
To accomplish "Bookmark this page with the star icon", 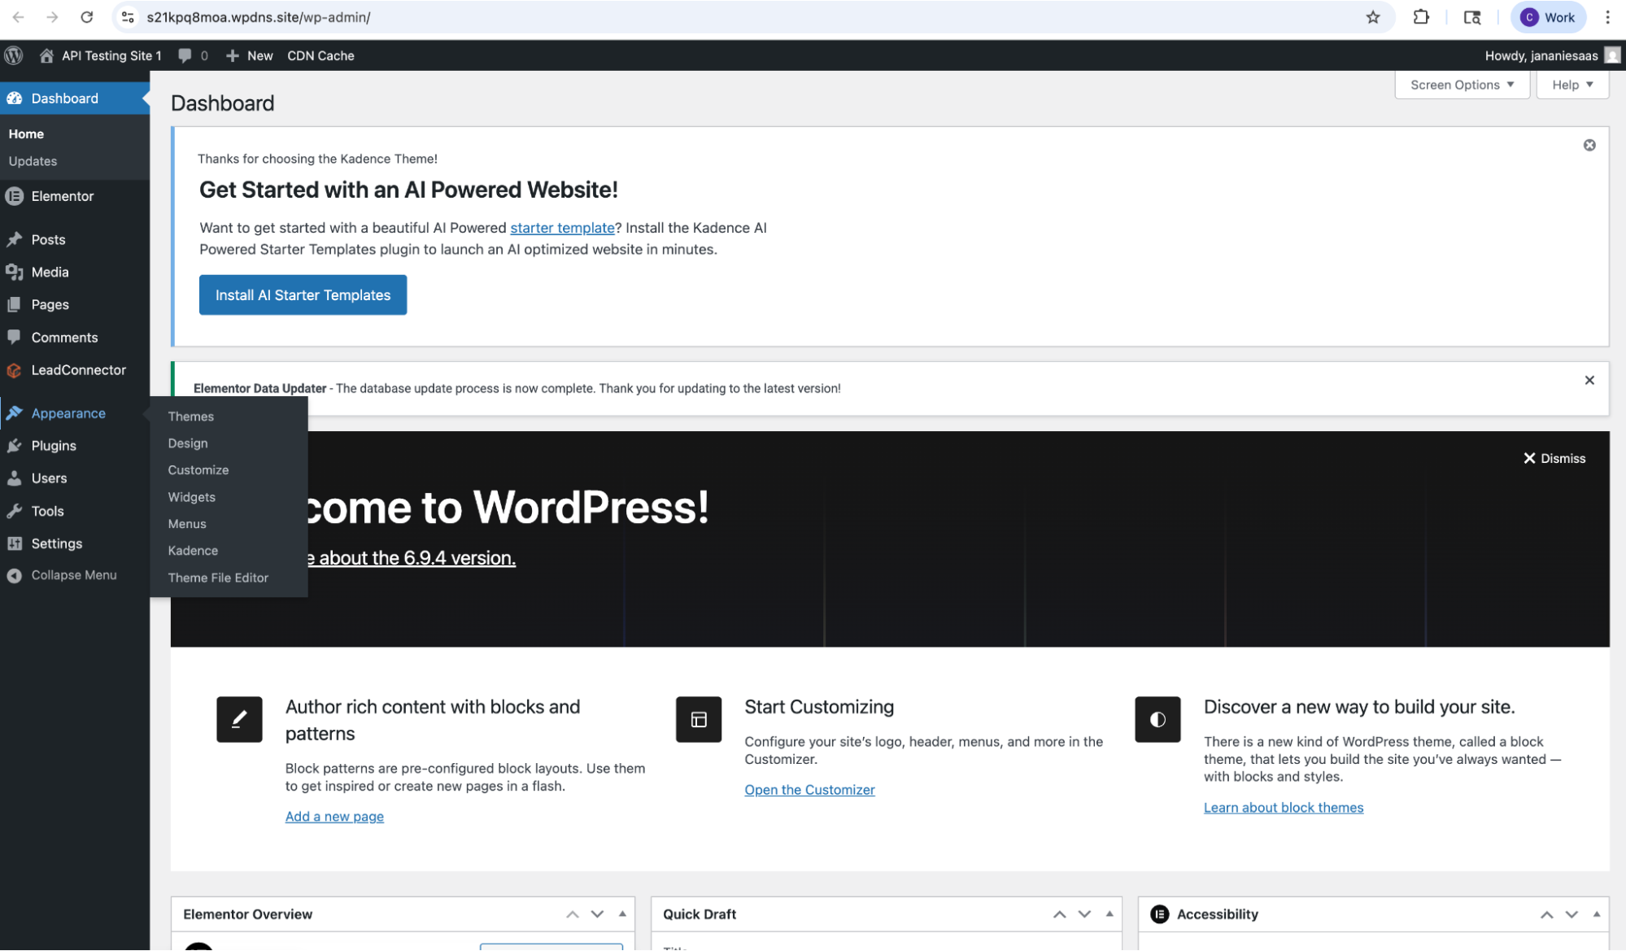I will coord(1373,17).
